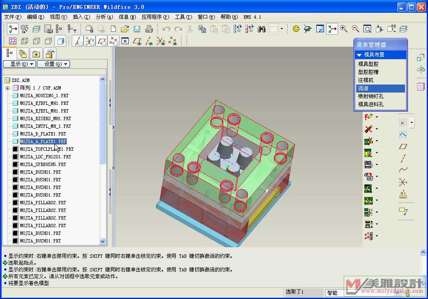Screen dimensions: 428x299
Task: Click the yellow smiley face icon
Action: 296,29
